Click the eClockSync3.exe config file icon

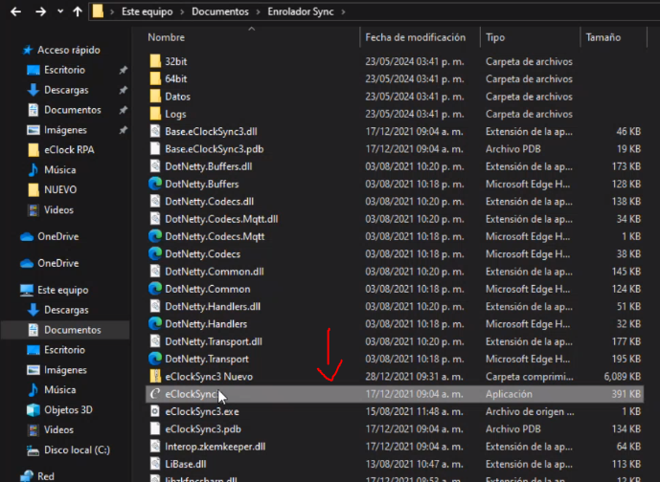point(155,412)
